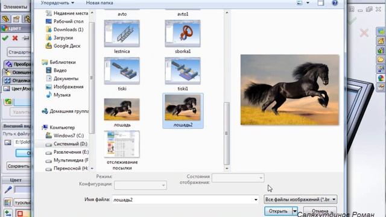This screenshot has width=386, height=217.
Task: Click the Новая папка button
Action: [100, 3]
